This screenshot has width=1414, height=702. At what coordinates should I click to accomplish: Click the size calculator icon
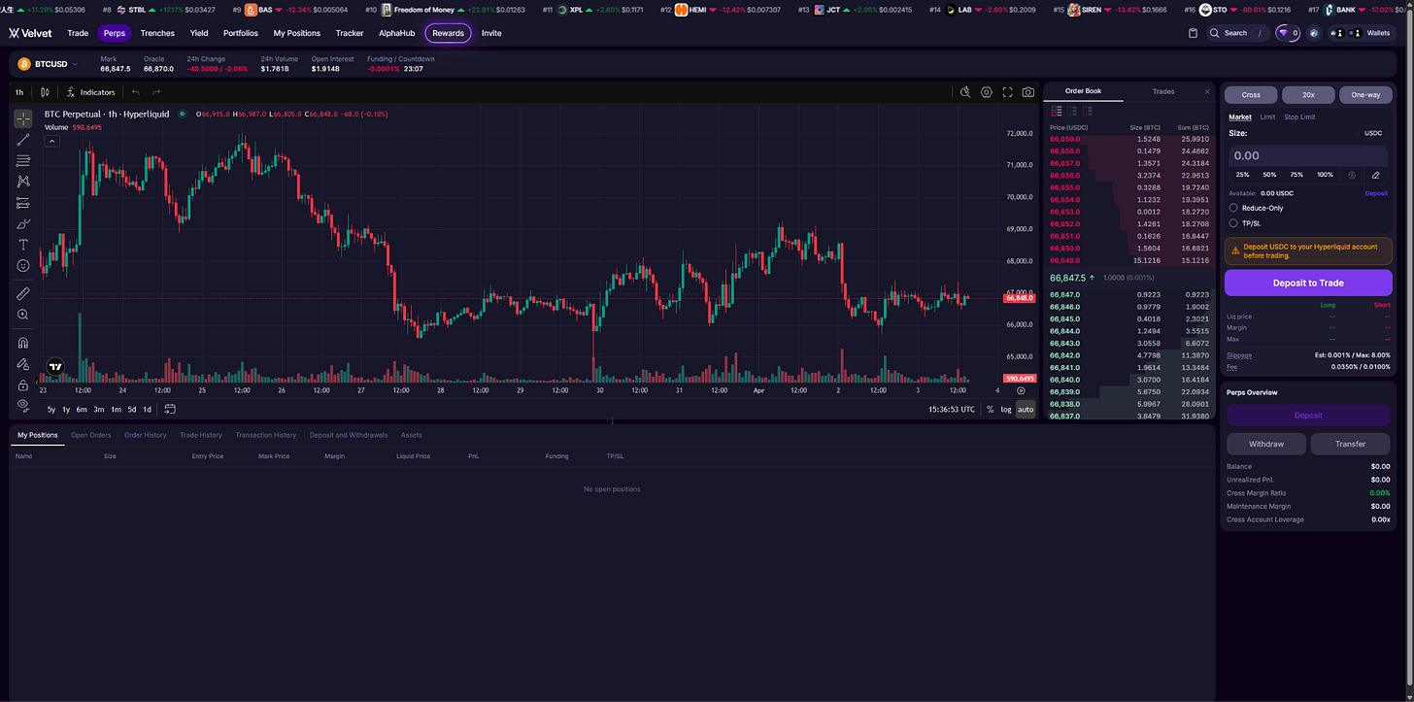click(1352, 175)
